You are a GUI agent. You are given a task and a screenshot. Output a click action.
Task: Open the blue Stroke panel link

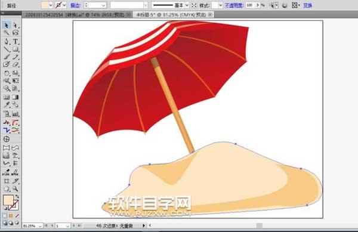[75, 5]
